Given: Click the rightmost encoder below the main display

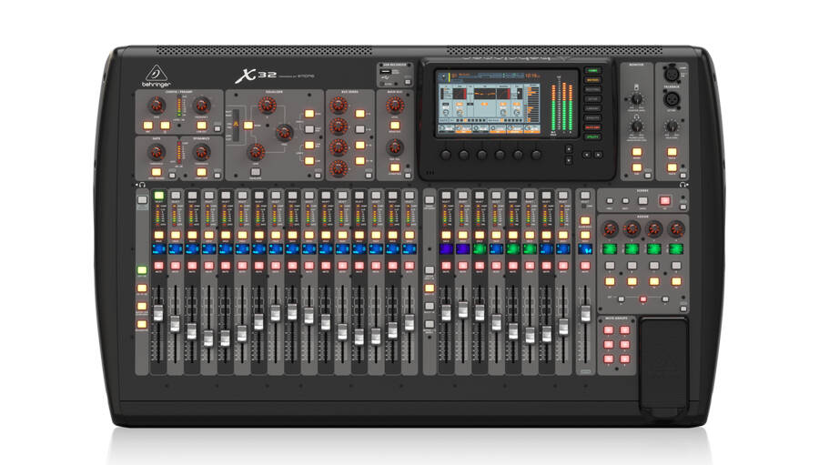Looking at the screenshot, I should pos(536,156).
